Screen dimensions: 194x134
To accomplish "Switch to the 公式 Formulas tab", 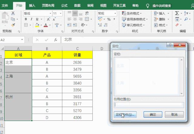I will tap(64, 5).
